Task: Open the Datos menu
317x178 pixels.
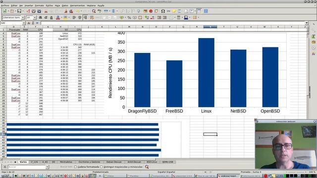Action: point(65,5)
